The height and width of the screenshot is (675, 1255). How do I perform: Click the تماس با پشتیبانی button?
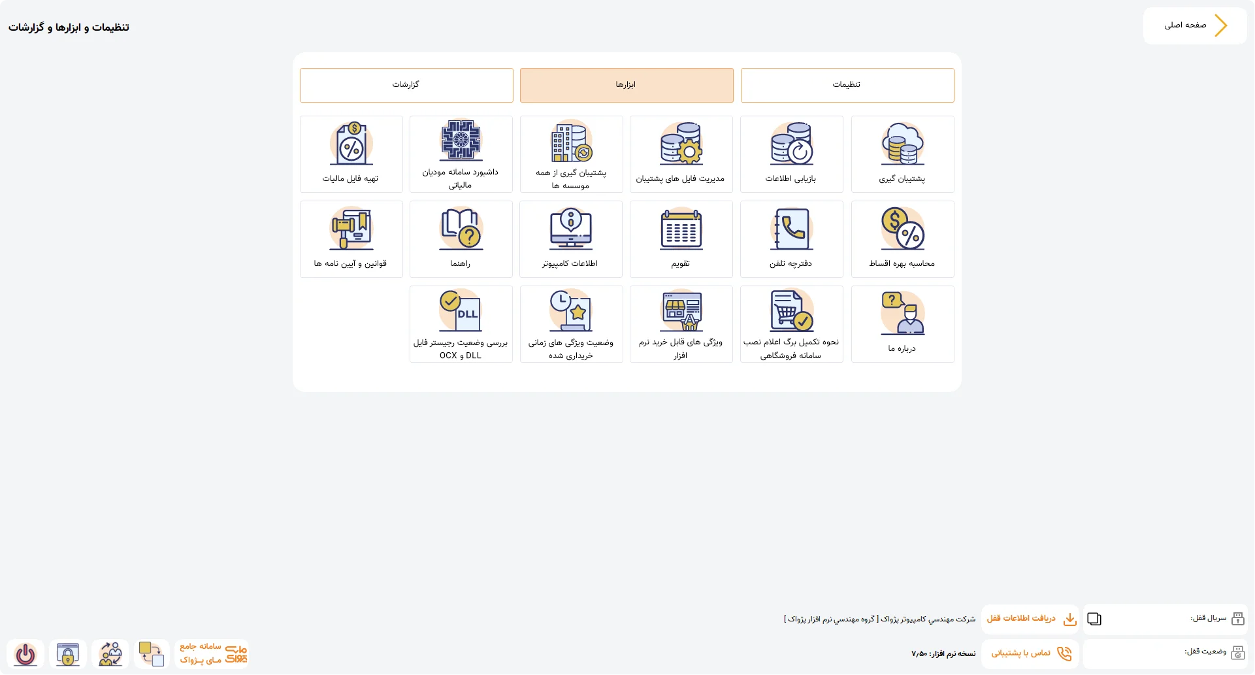point(1030,653)
